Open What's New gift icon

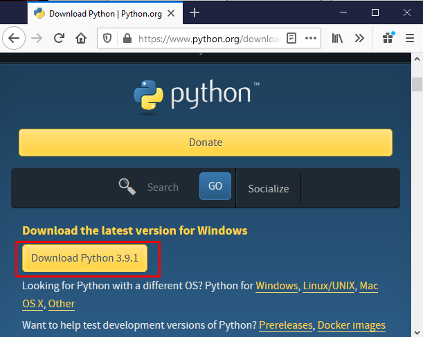point(388,38)
